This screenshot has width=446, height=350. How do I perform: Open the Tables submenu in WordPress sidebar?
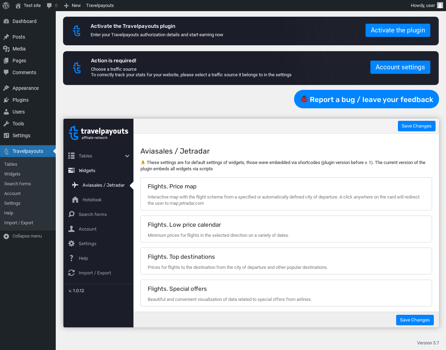click(11, 164)
